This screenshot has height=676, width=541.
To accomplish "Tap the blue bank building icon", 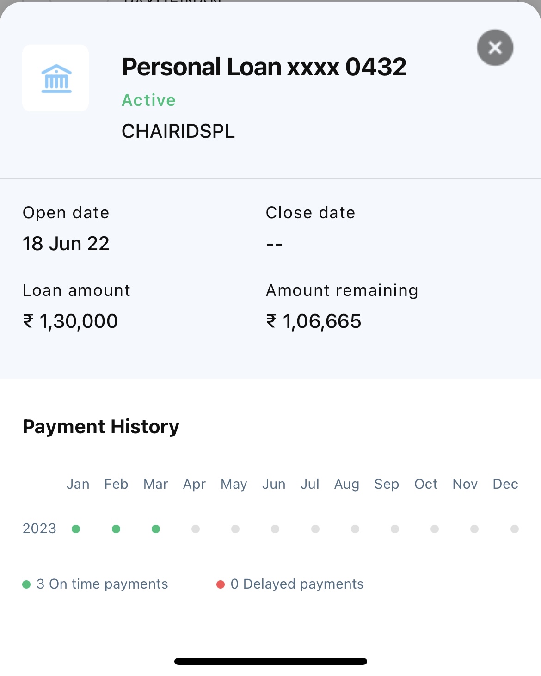I will coord(56,78).
